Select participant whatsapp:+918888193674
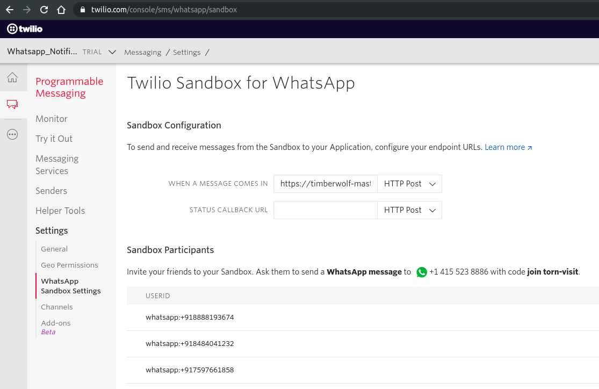This screenshot has width=599, height=389. pos(190,317)
